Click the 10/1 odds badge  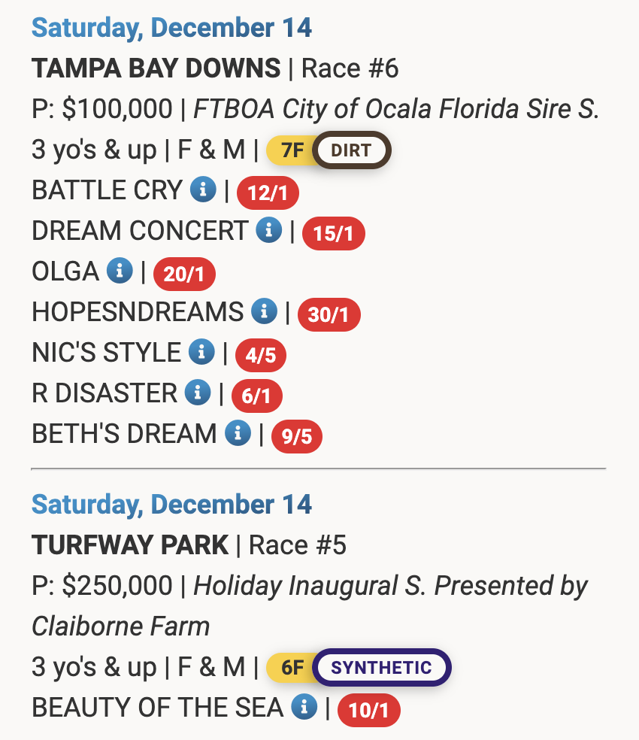369,711
